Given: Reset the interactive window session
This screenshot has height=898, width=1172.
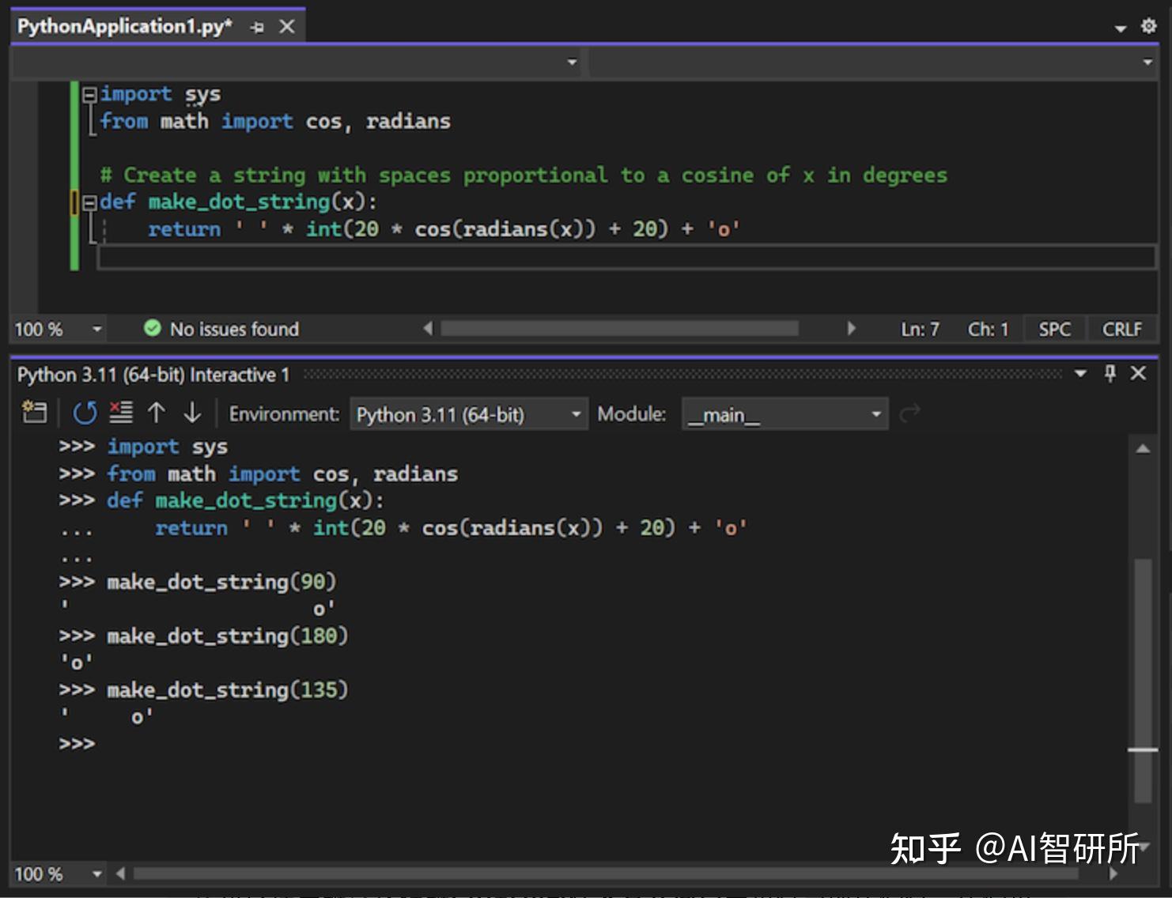Looking at the screenshot, I should click(85, 413).
